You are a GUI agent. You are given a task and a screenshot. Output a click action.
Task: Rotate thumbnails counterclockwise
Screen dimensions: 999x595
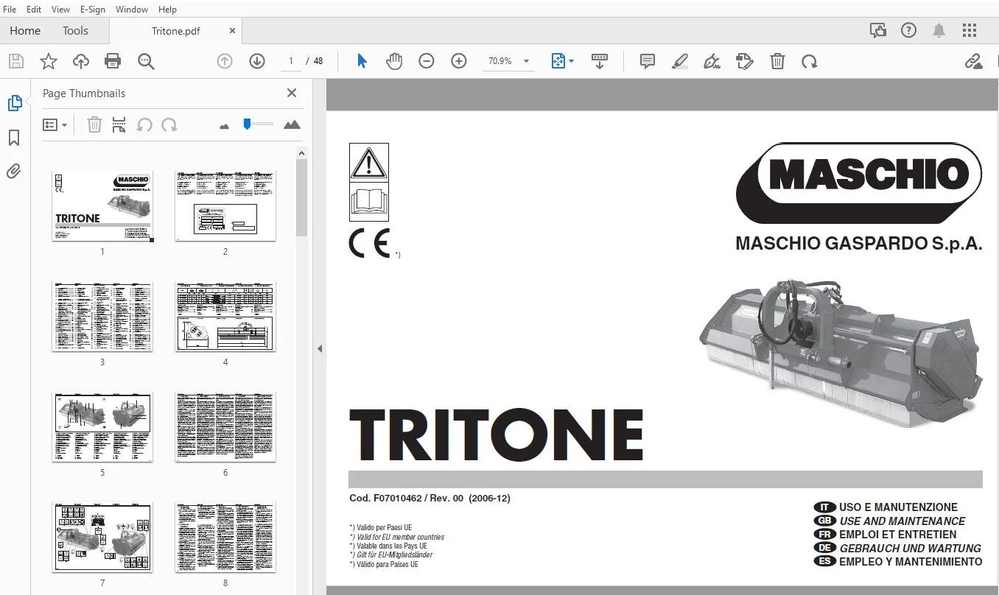pos(144,125)
